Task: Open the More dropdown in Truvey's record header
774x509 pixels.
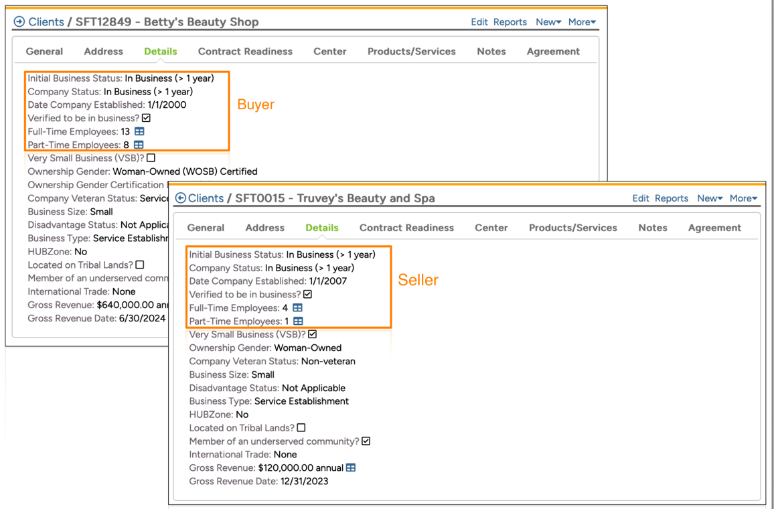Action: tap(743, 198)
